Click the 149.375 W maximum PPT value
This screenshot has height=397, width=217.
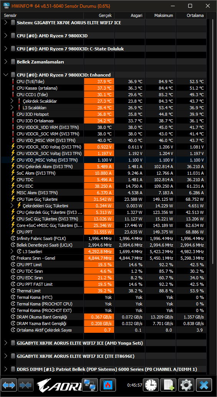162,232
